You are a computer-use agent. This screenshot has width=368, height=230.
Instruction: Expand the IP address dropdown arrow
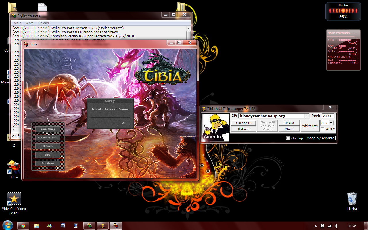coord(307,116)
